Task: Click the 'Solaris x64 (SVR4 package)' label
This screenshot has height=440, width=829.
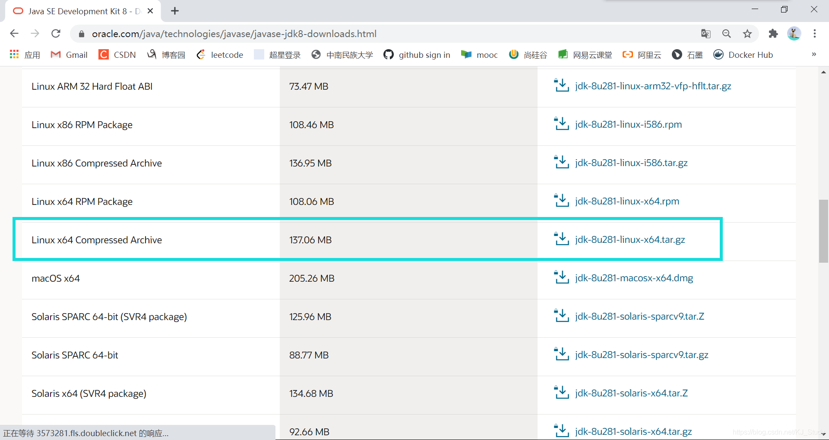Action: click(89, 393)
